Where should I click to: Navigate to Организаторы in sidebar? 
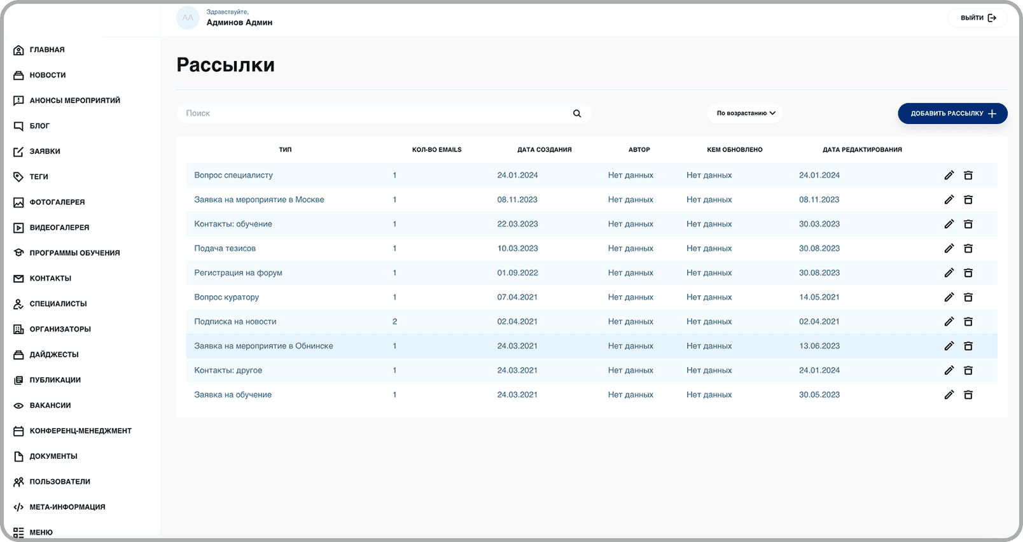(60, 330)
